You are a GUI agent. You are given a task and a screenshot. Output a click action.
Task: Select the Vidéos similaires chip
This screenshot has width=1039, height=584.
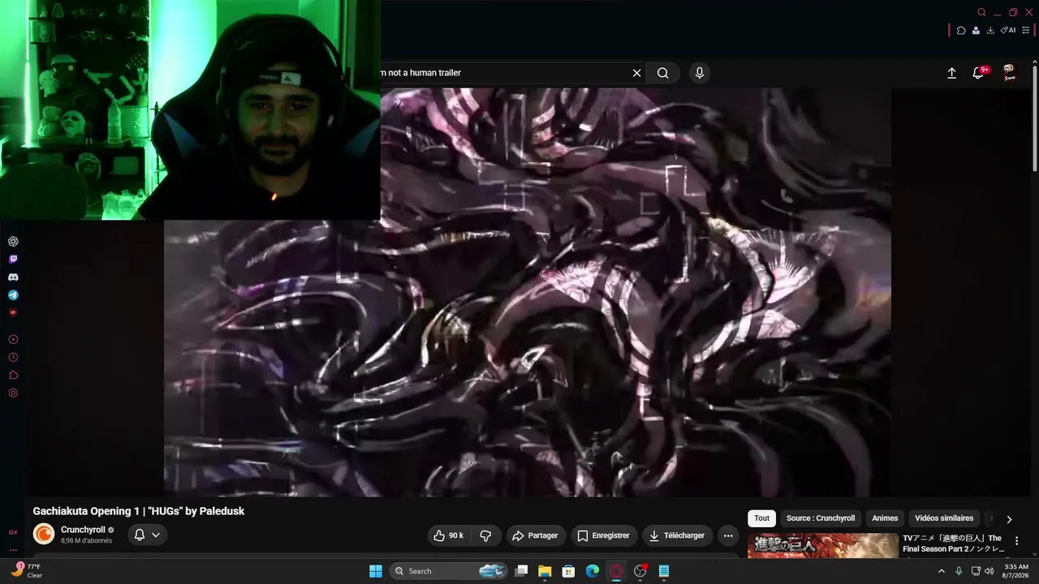point(944,518)
